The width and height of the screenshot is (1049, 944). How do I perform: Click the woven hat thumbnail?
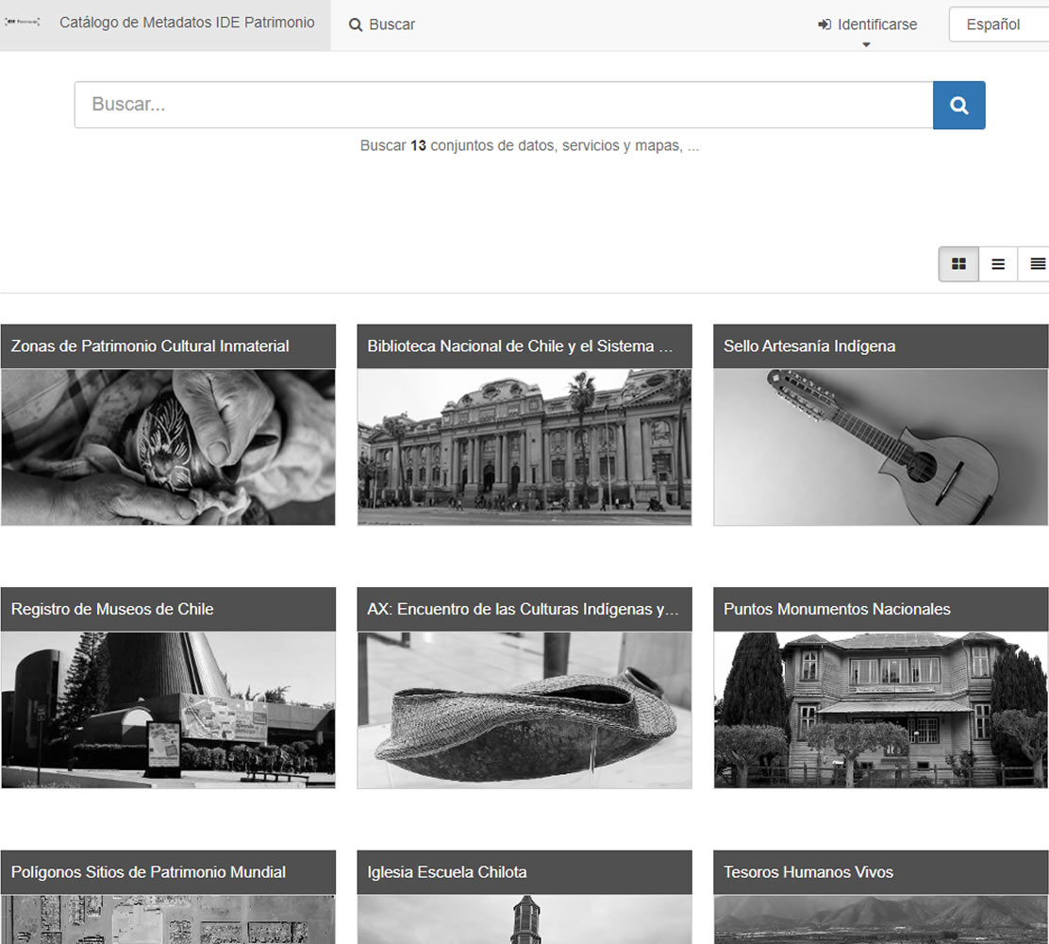point(524,710)
